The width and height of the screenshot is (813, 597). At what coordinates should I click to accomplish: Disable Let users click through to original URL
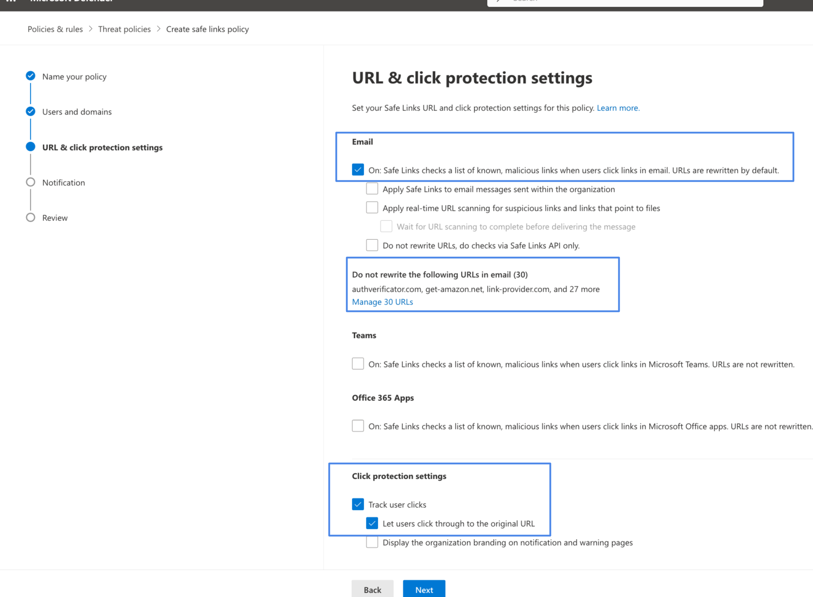372,523
